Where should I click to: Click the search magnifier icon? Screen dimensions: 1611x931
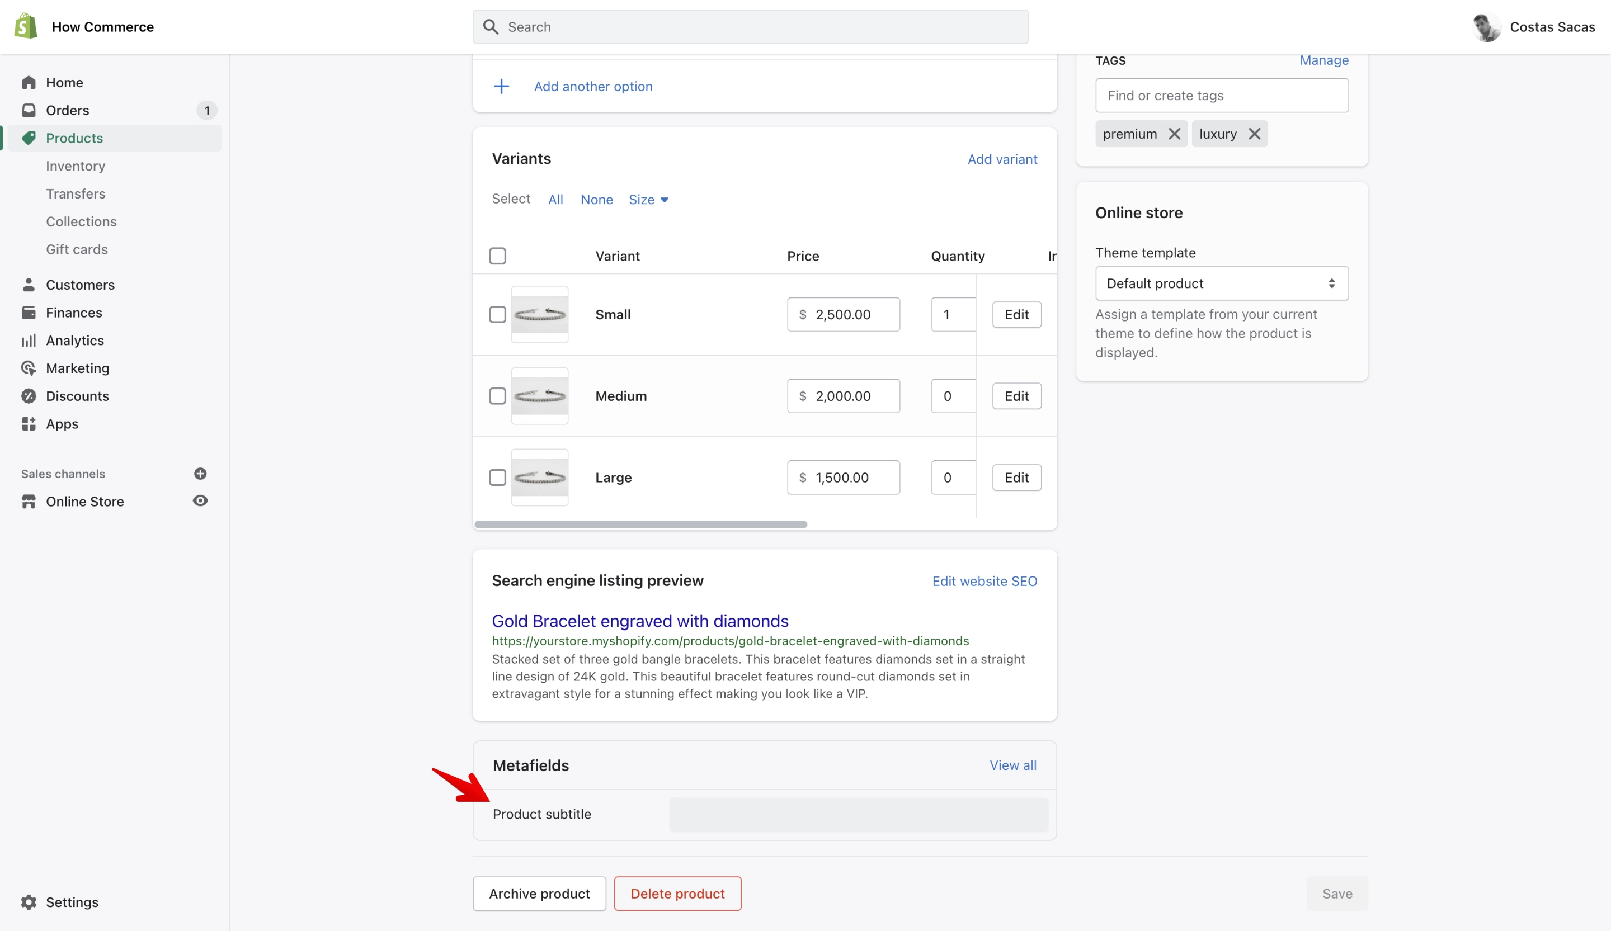coord(491,27)
